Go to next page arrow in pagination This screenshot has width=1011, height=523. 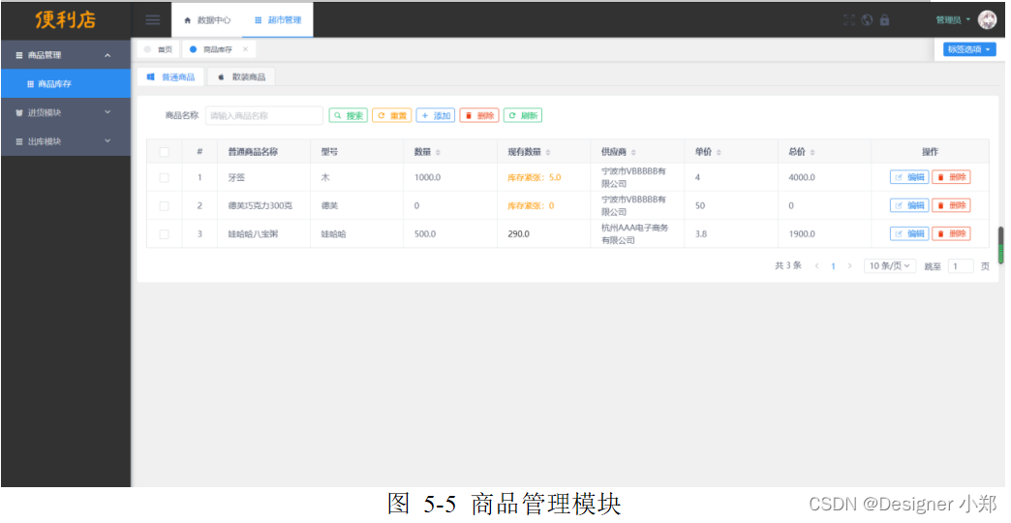[850, 265]
